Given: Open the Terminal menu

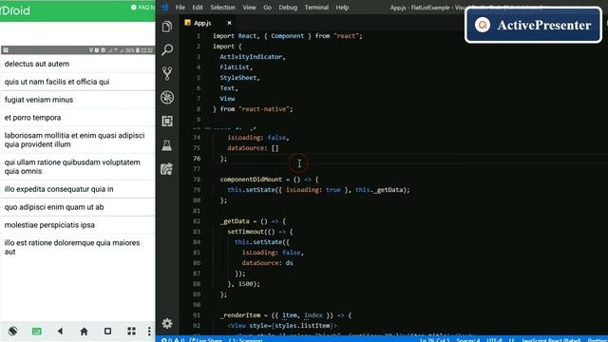Looking at the screenshot, I should (x=316, y=8).
